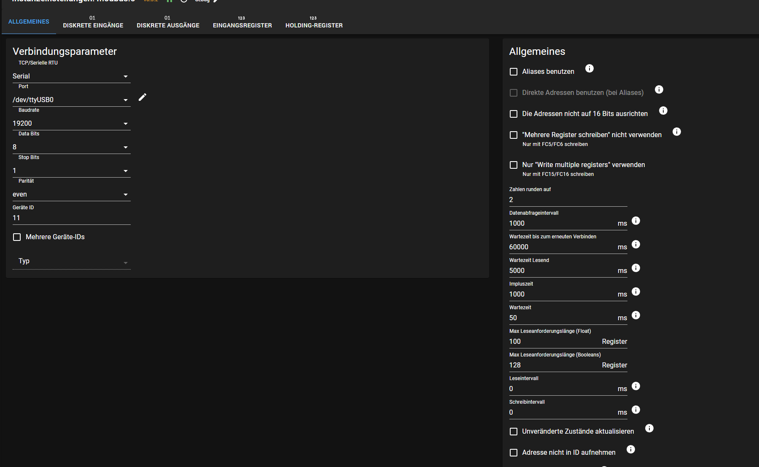Click the Zahlen runden auf field

pyautogui.click(x=568, y=200)
